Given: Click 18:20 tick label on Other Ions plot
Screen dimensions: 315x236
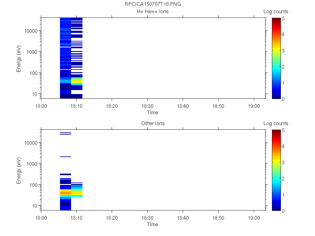Looking at the screenshot, I should [112, 218].
